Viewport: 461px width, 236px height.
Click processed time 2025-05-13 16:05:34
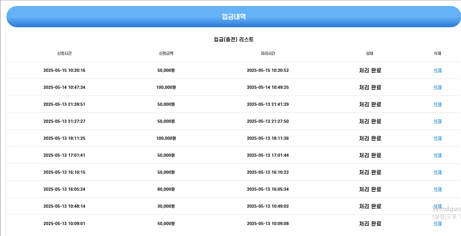pyautogui.click(x=268, y=189)
